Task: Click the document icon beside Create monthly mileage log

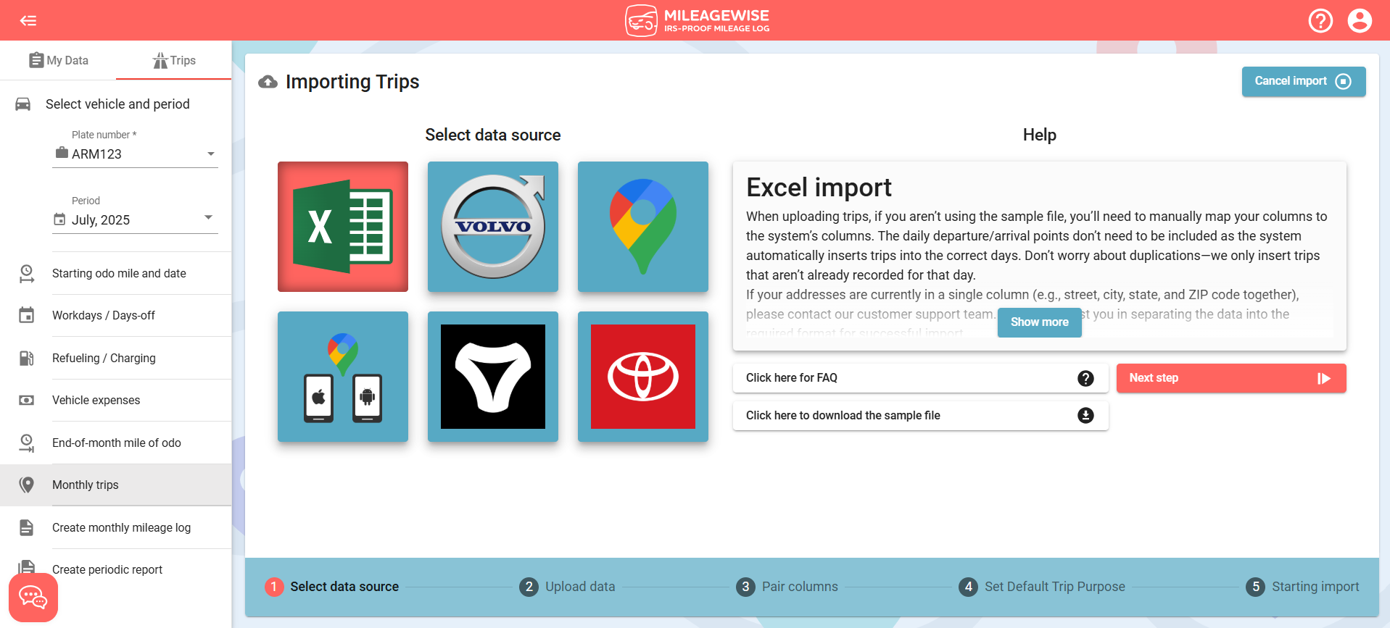Action: click(26, 527)
